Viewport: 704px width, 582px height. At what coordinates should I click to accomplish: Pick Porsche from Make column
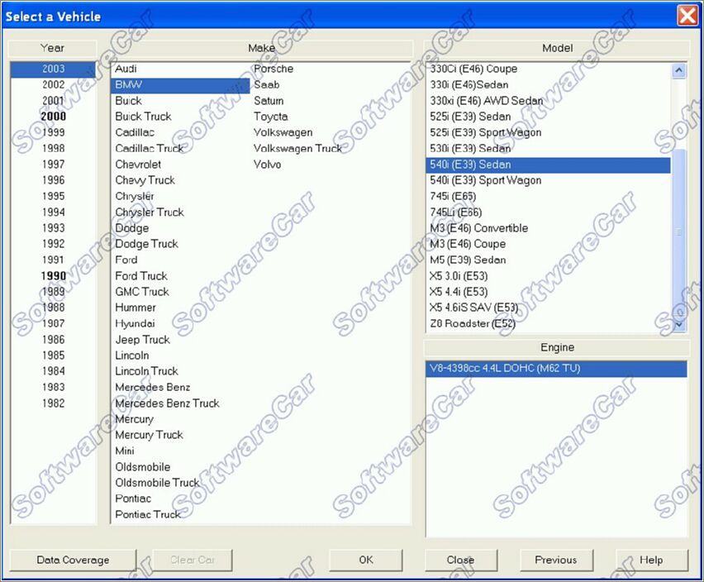(x=274, y=69)
